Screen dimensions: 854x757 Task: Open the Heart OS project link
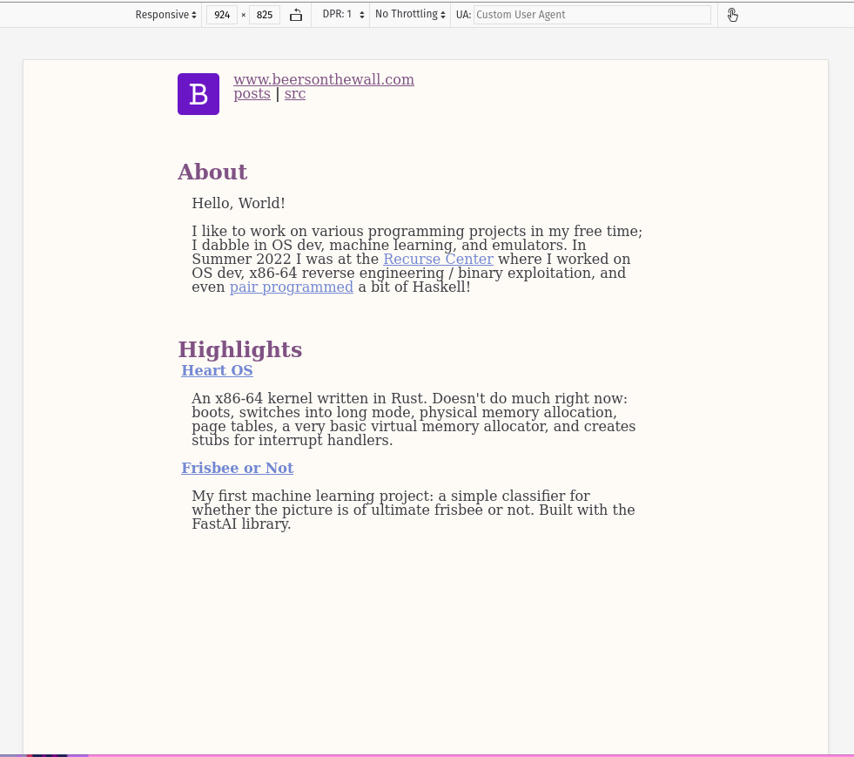pyautogui.click(x=217, y=370)
